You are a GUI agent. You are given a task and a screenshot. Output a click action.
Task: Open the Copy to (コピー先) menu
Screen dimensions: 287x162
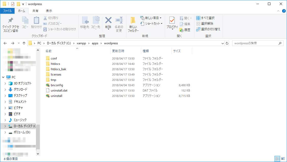pyautogui.click(x=96, y=23)
